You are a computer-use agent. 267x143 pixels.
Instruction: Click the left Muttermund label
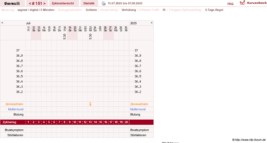[16, 109]
